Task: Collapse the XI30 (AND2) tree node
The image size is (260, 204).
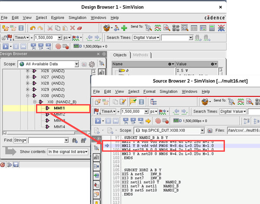Action: point(28,96)
